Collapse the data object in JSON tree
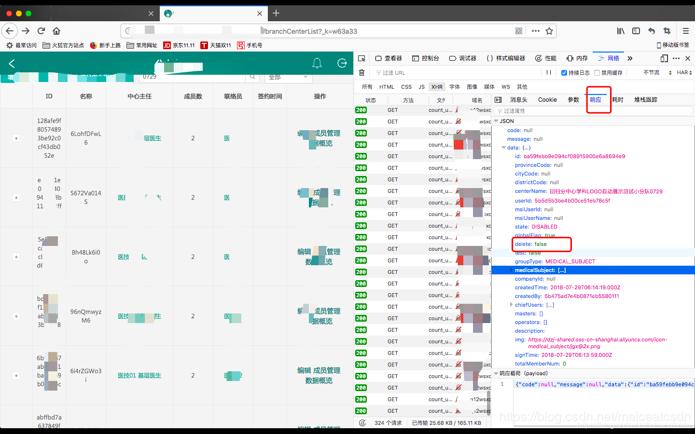 pyautogui.click(x=504, y=148)
